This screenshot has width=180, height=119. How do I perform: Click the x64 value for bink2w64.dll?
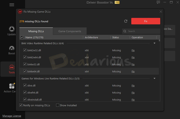click(87, 57)
